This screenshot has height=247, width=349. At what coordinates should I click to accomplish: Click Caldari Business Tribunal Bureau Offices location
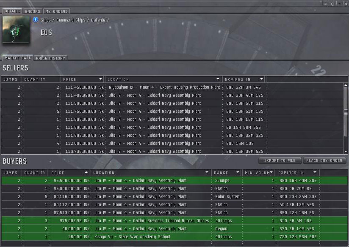coord(152,220)
